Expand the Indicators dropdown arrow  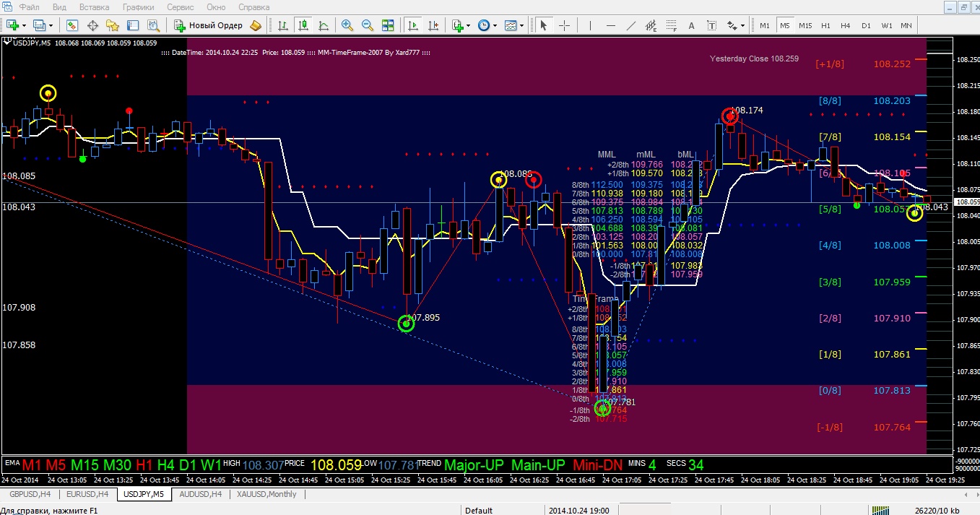pos(469,25)
